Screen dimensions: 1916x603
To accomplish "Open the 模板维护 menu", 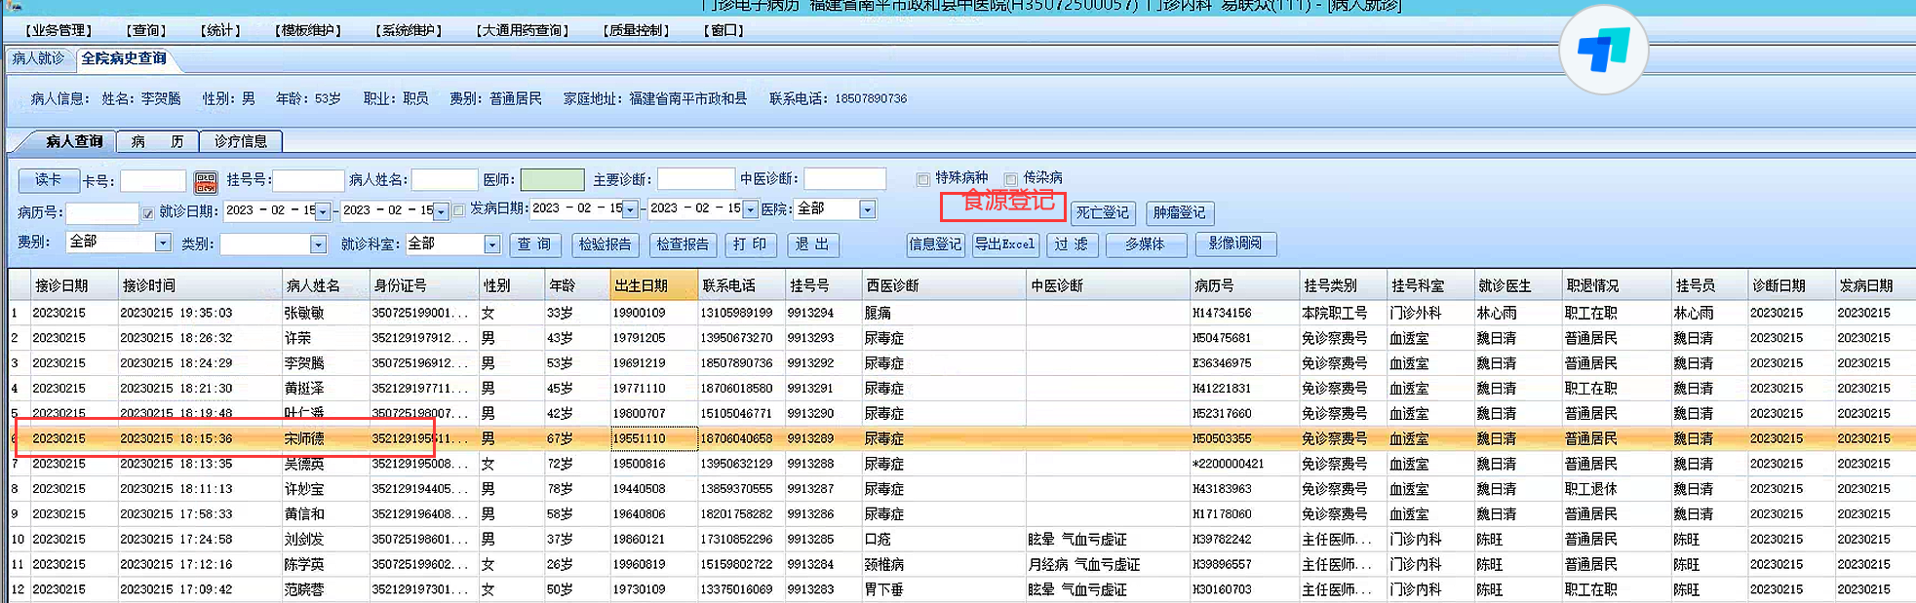I will coord(308,30).
